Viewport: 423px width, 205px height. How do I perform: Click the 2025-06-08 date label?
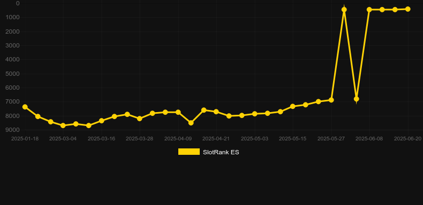(369, 139)
